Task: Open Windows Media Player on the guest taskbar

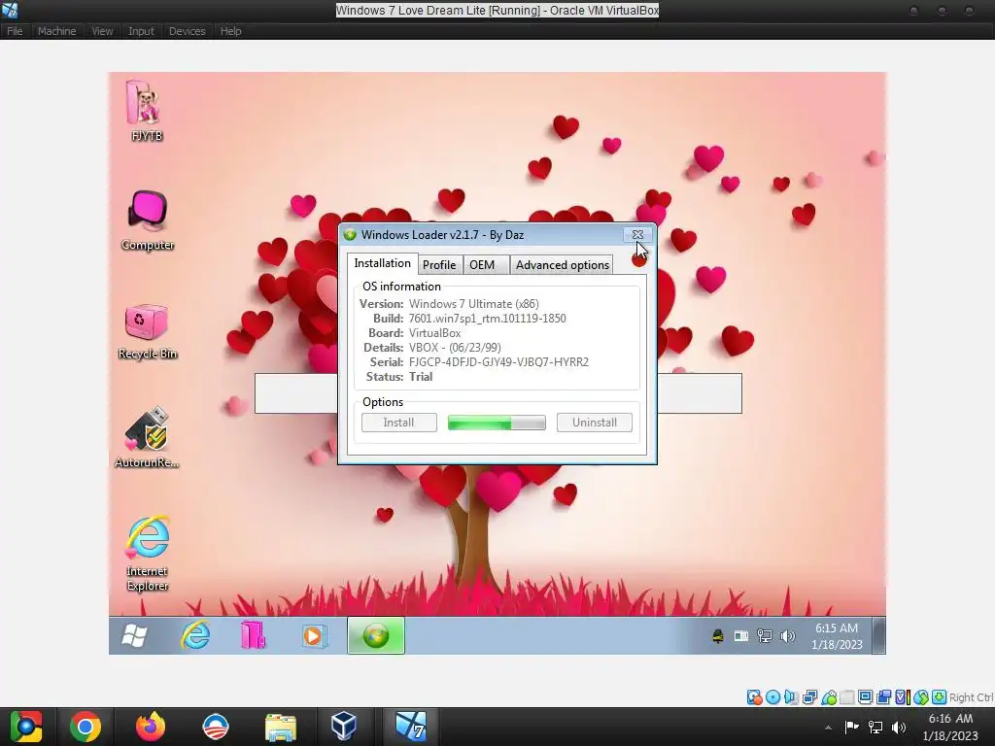Action: pos(313,635)
